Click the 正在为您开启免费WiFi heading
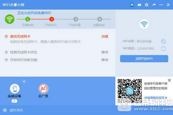The height and width of the screenshot is (115, 173). pos(34,13)
